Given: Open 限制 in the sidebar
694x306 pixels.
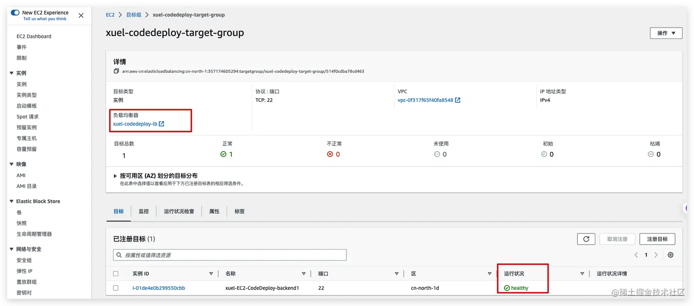Looking at the screenshot, I should pos(22,58).
